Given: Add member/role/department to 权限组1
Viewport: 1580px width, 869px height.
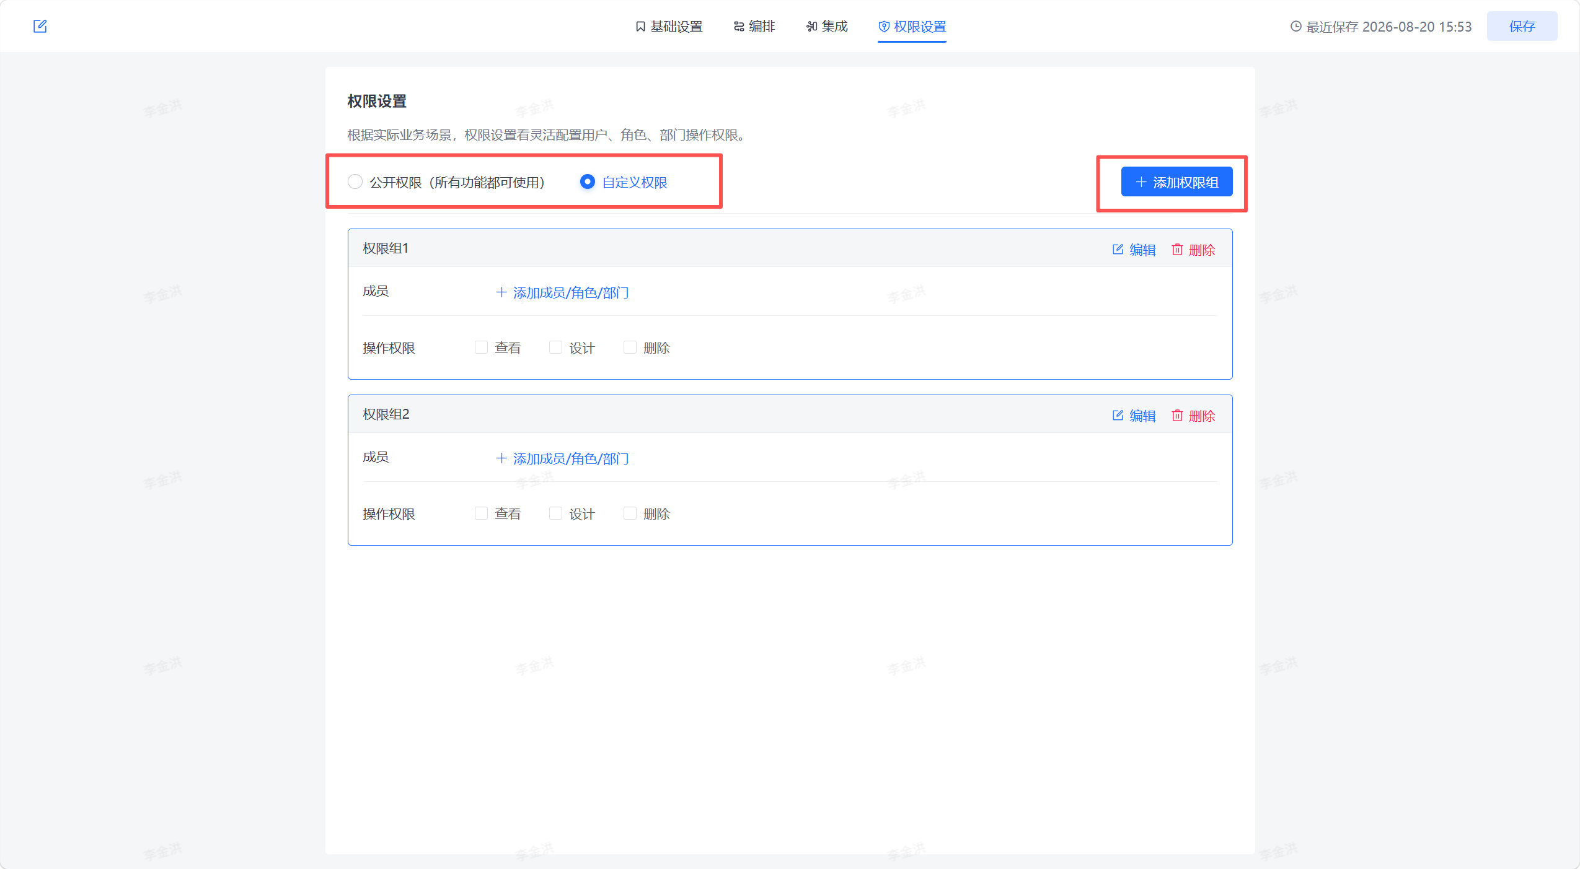Looking at the screenshot, I should 563,292.
